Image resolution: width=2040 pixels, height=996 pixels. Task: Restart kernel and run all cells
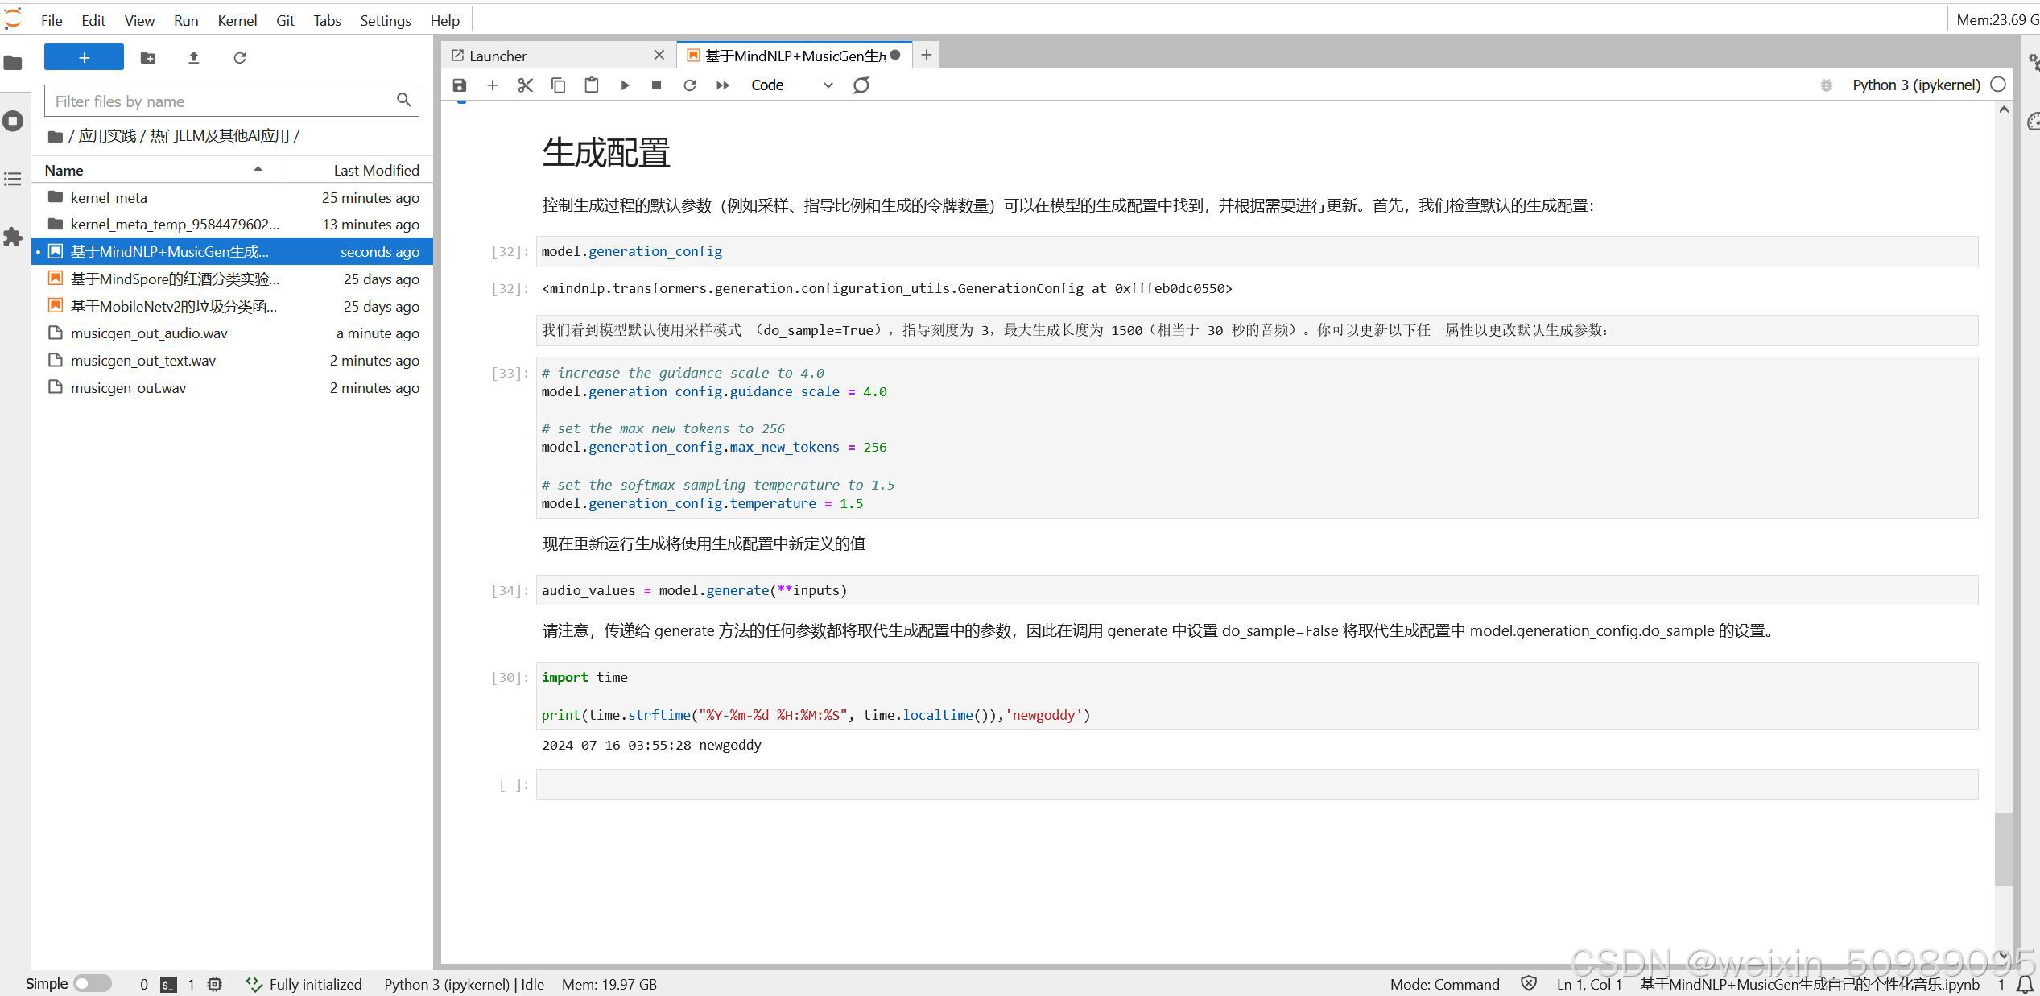[x=722, y=85]
